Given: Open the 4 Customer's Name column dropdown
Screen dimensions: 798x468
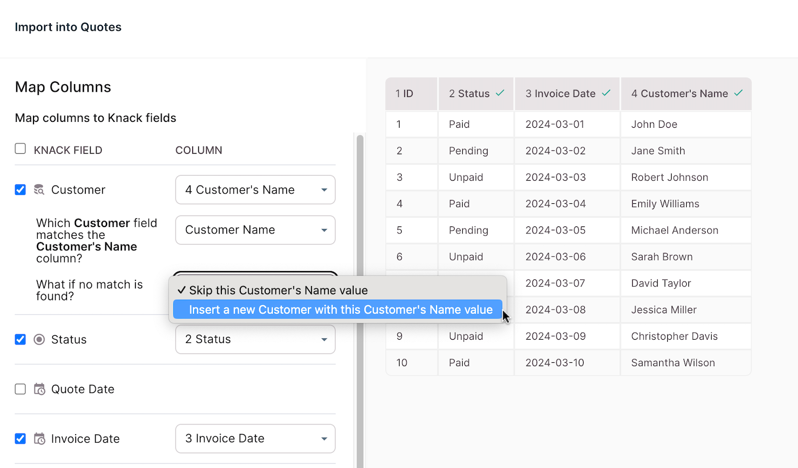Looking at the screenshot, I should (x=255, y=190).
